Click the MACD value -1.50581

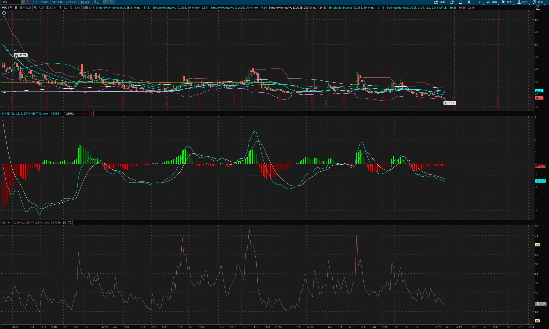pos(55,114)
